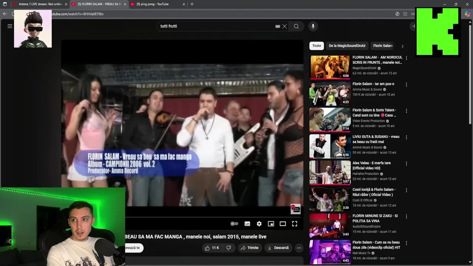Dislike the video
The width and height of the screenshot is (473, 266).
coord(228,248)
